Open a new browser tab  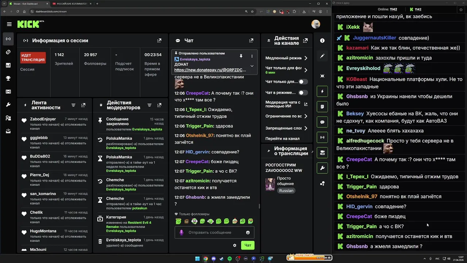click(x=97, y=4)
